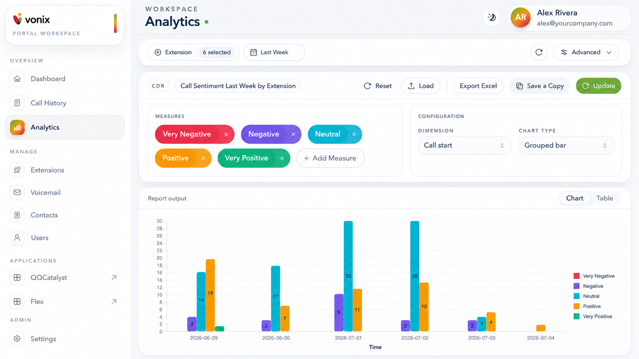Click the green Update button
Screen dimensions: 639x359
coord(598,86)
